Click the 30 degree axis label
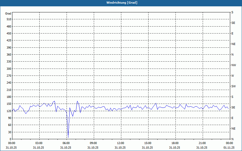Image resolution: width=242 pixels, height=151 pixels. point(10,132)
